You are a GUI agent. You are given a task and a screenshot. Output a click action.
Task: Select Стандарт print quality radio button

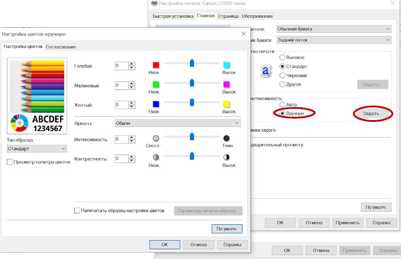click(282, 66)
